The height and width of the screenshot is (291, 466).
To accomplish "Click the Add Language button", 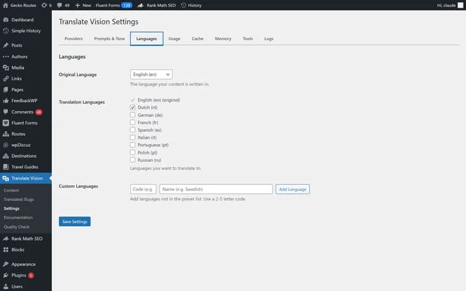I will pyautogui.click(x=293, y=189).
